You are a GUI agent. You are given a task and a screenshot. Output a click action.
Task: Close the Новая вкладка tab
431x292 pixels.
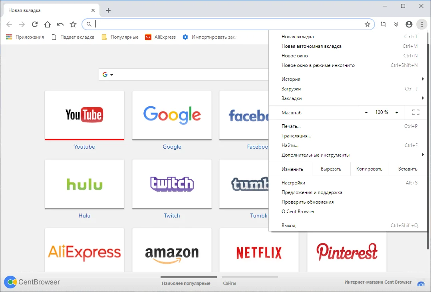click(93, 10)
